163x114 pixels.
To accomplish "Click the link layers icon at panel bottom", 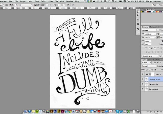I will (148, 112).
